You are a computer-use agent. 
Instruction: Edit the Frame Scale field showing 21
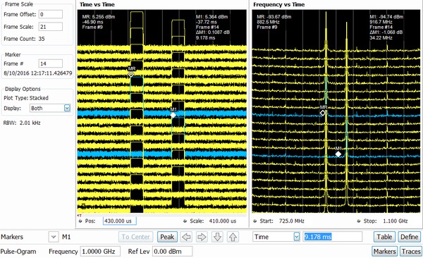click(51, 27)
